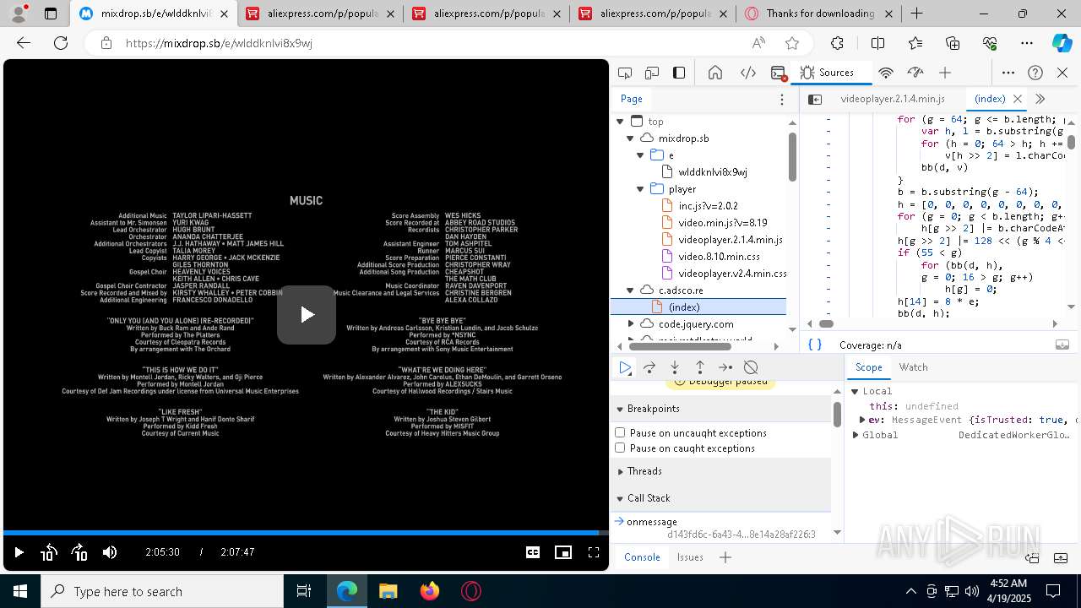The image size is (1081, 608).
Task: Click the browser address bar URL
Action: (220, 43)
